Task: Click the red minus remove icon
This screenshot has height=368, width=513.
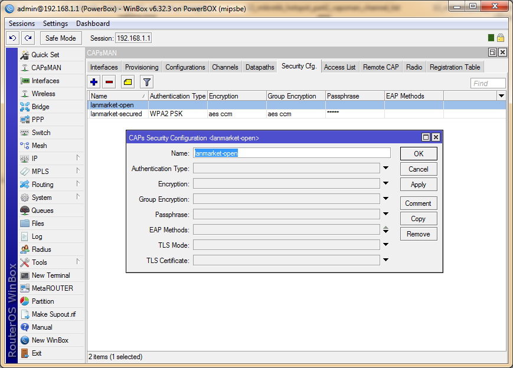Action: [x=109, y=82]
